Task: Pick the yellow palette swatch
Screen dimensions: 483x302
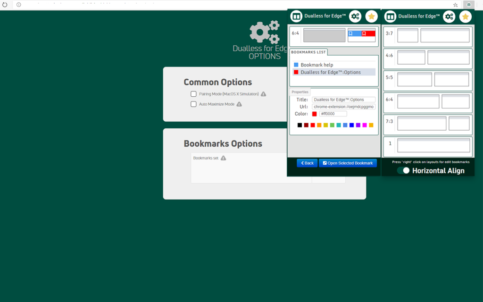Action: click(x=325, y=125)
